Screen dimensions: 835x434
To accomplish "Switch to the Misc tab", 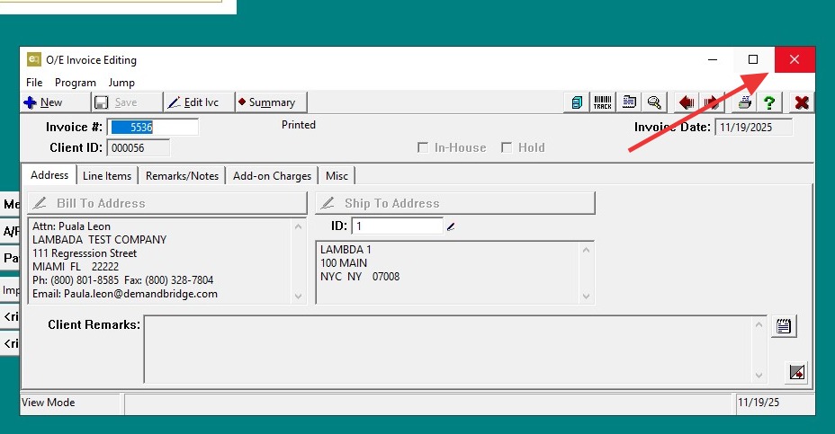I will pyautogui.click(x=337, y=176).
